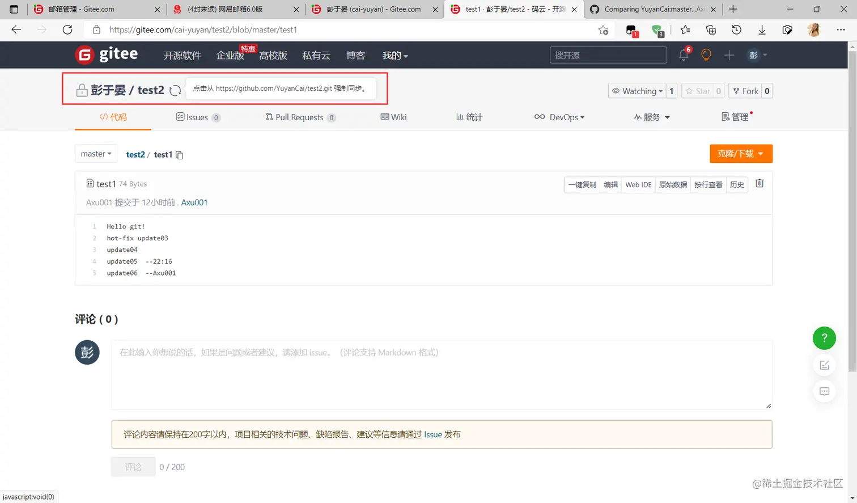Click the Gitee logo in header
The width and height of the screenshot is (857, 503).
point(107,54)
